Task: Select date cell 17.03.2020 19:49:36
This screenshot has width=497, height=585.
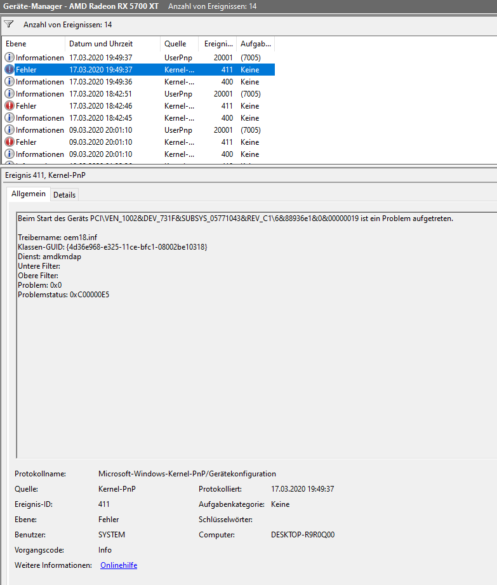Action: point(101,82)
